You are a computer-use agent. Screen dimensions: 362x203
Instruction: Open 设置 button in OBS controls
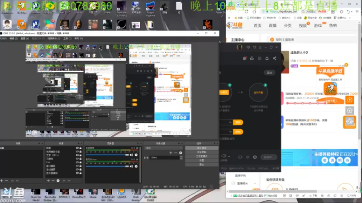click(x=201, y=161)
